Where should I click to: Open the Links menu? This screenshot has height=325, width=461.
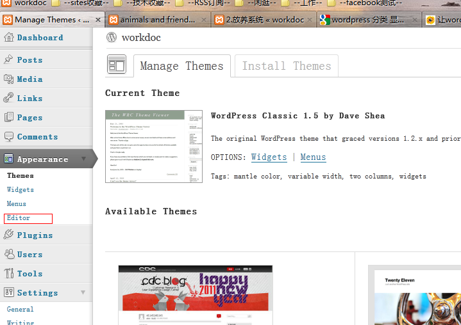coord(29,99)
